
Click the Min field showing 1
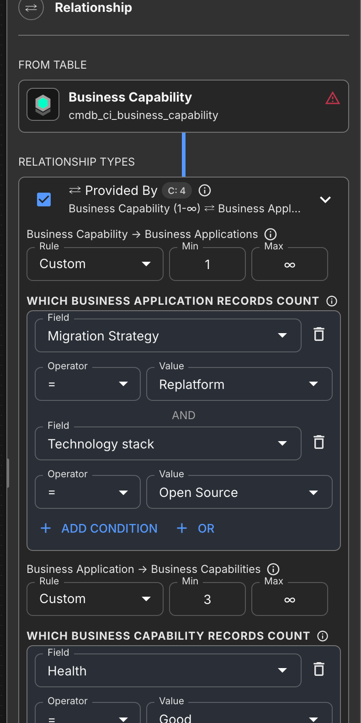coord(207,264)
